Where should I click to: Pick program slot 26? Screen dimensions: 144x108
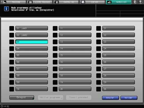118,62
